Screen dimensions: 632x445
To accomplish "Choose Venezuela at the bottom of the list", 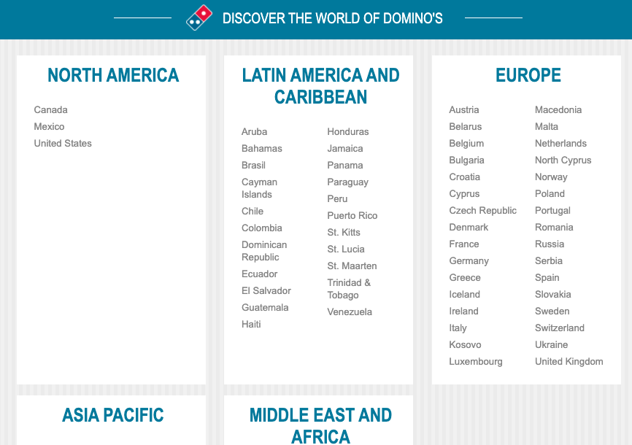I will (351, 311).
